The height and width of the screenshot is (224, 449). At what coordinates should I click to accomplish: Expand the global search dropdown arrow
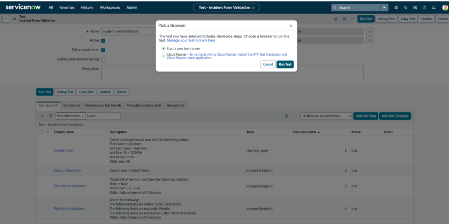(384, 7)
